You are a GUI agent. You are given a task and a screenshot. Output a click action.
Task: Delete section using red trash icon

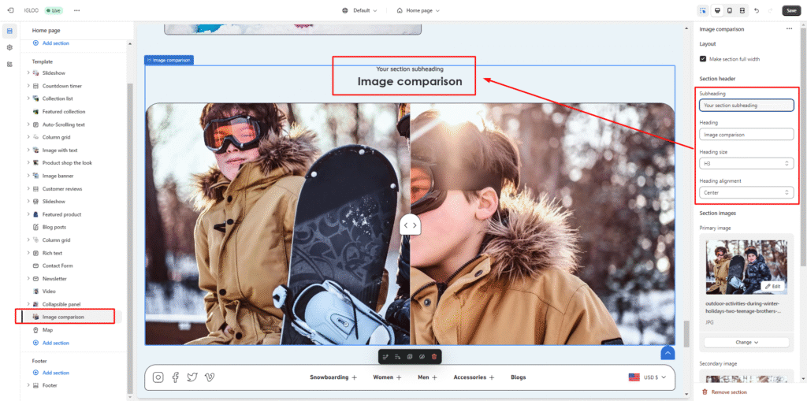(x=434, y=357)
